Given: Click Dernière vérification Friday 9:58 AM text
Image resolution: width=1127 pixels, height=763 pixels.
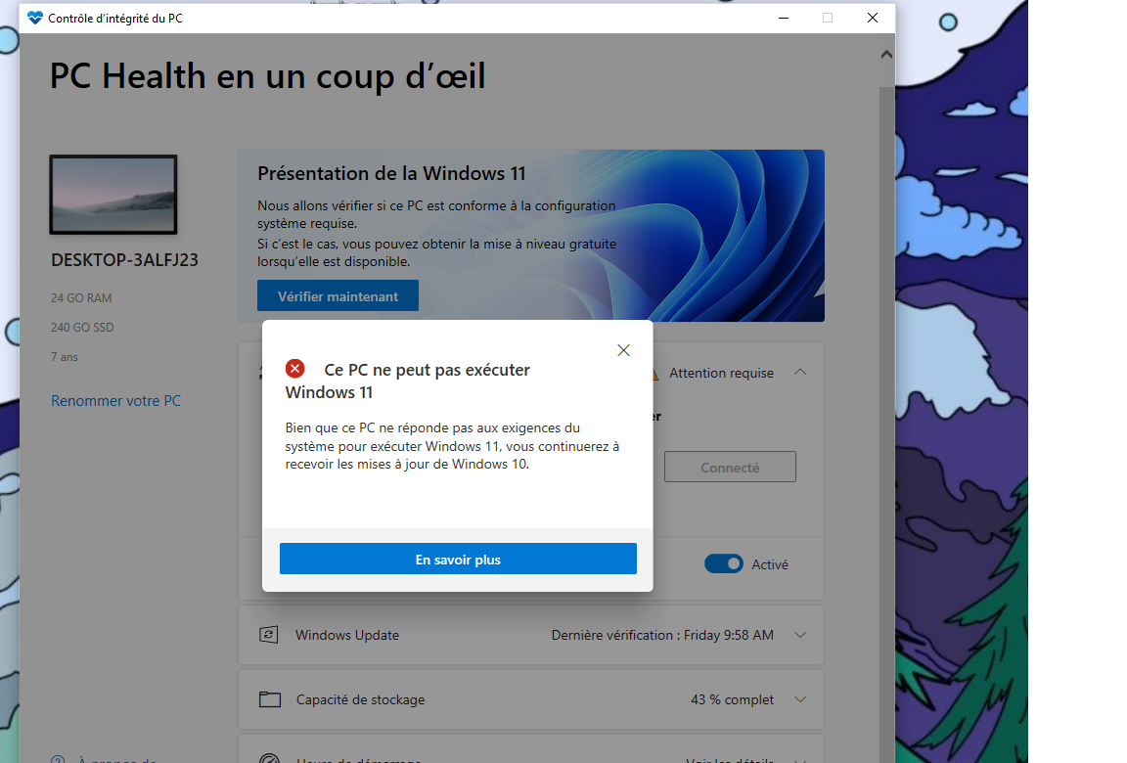Looking at the screenshot, I should tap(662, 635).
